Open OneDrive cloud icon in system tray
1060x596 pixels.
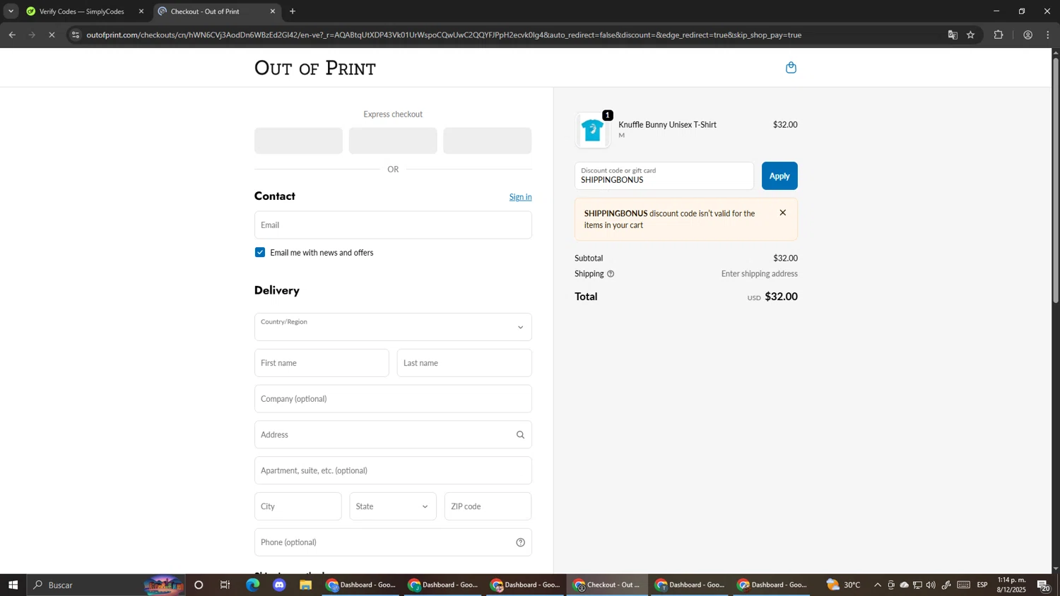click(x=904, y=585)
